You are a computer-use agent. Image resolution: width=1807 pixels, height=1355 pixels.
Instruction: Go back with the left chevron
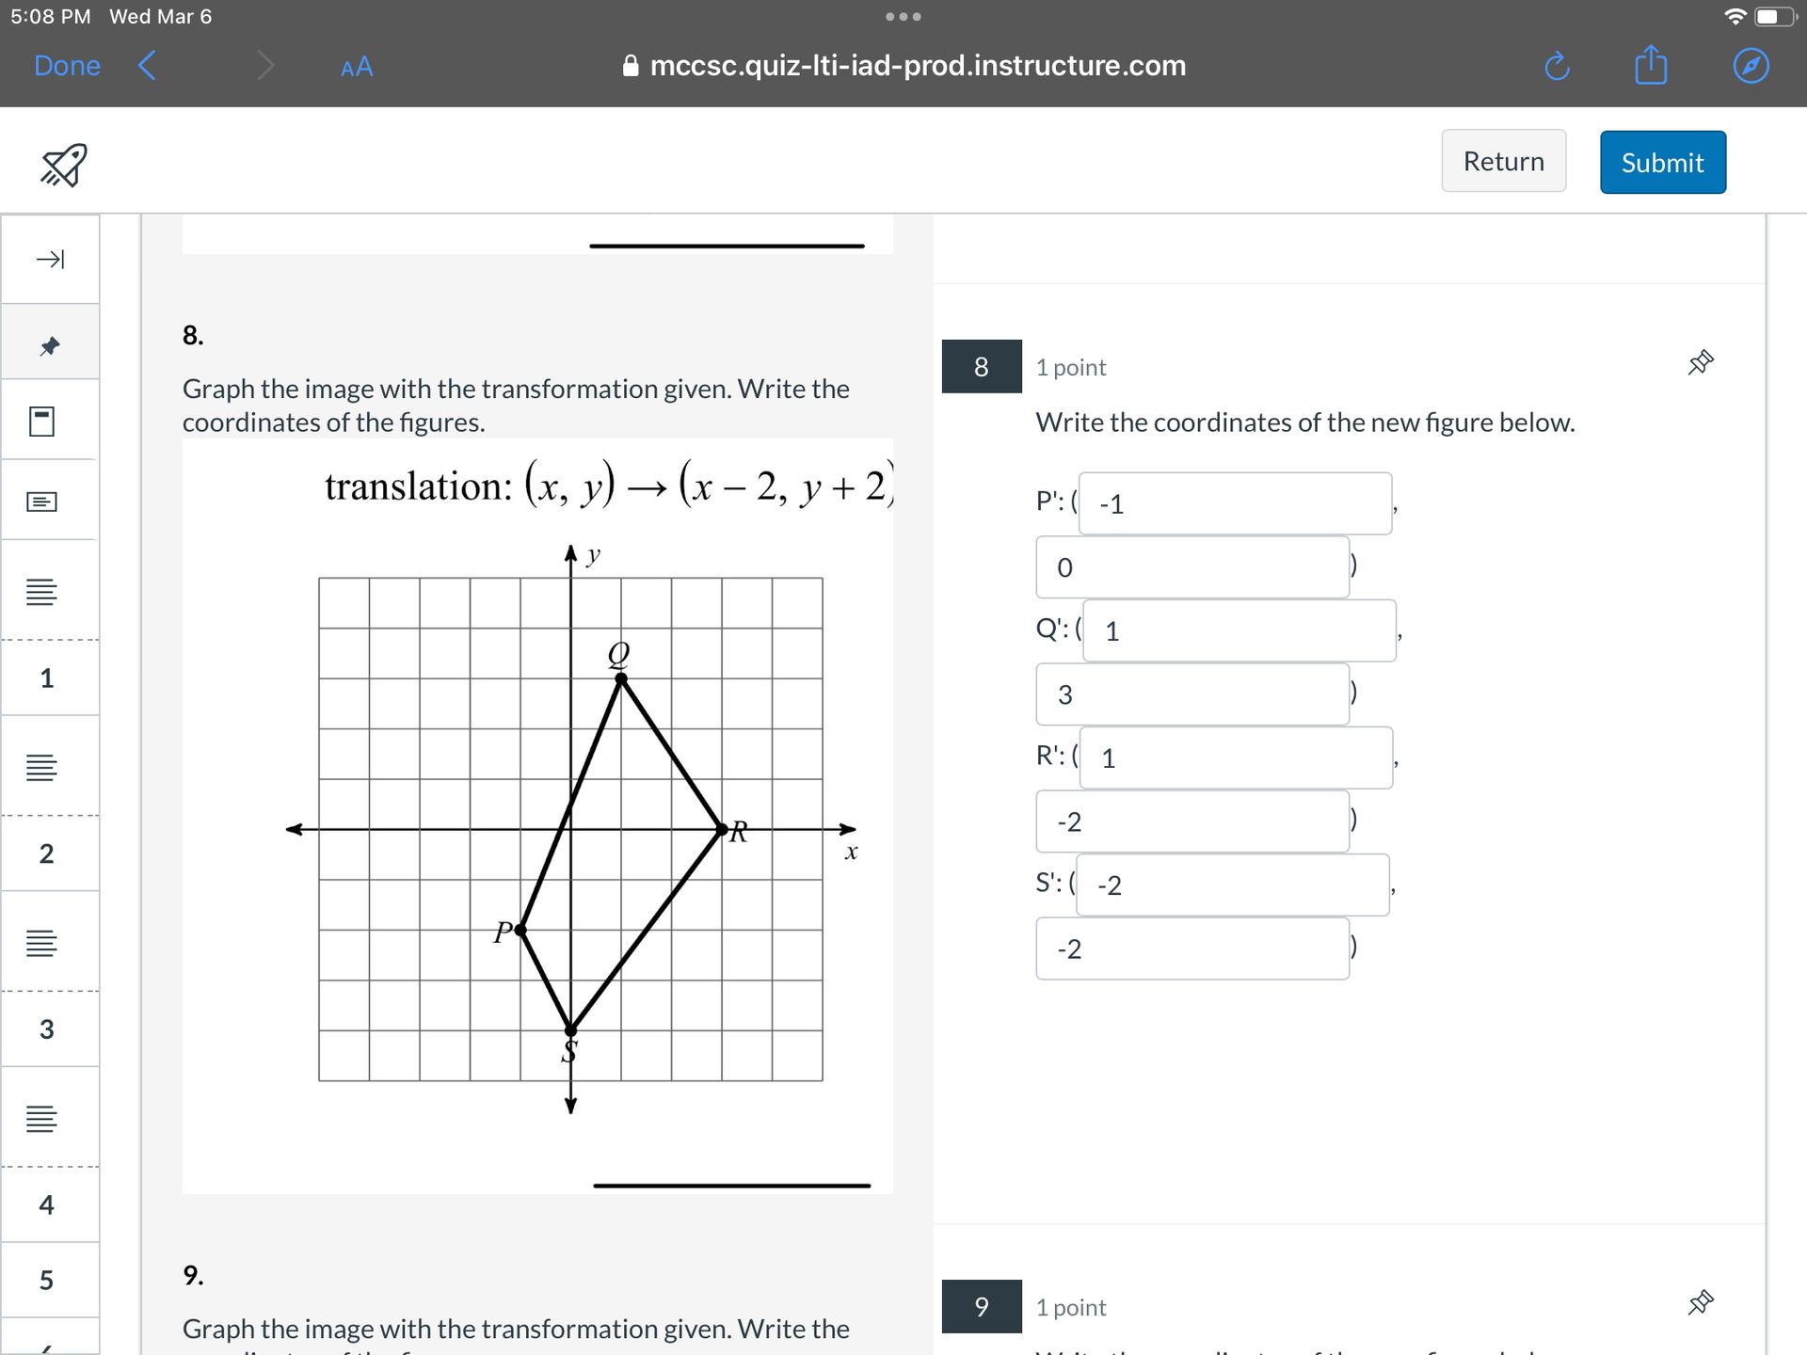pos(147,66)
